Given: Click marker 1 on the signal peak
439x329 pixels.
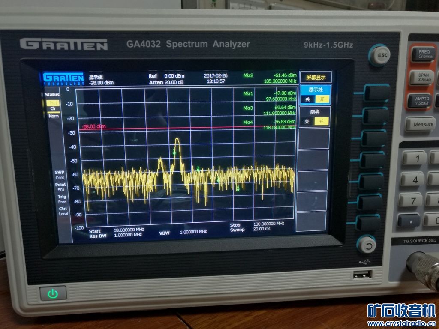Looking at the screenshot, I should 174,153.
